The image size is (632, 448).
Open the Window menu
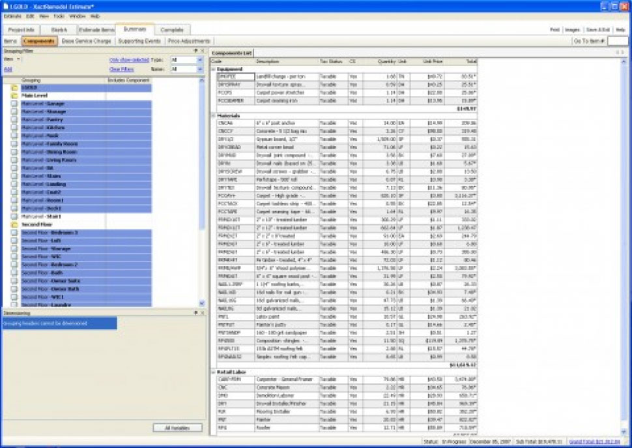(78, 16)
